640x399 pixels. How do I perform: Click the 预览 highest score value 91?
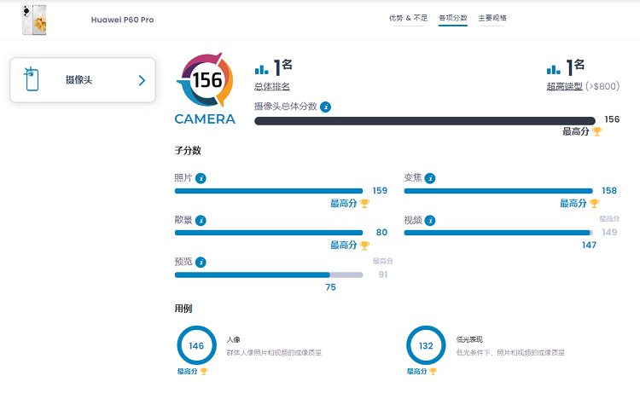[383, 275]
